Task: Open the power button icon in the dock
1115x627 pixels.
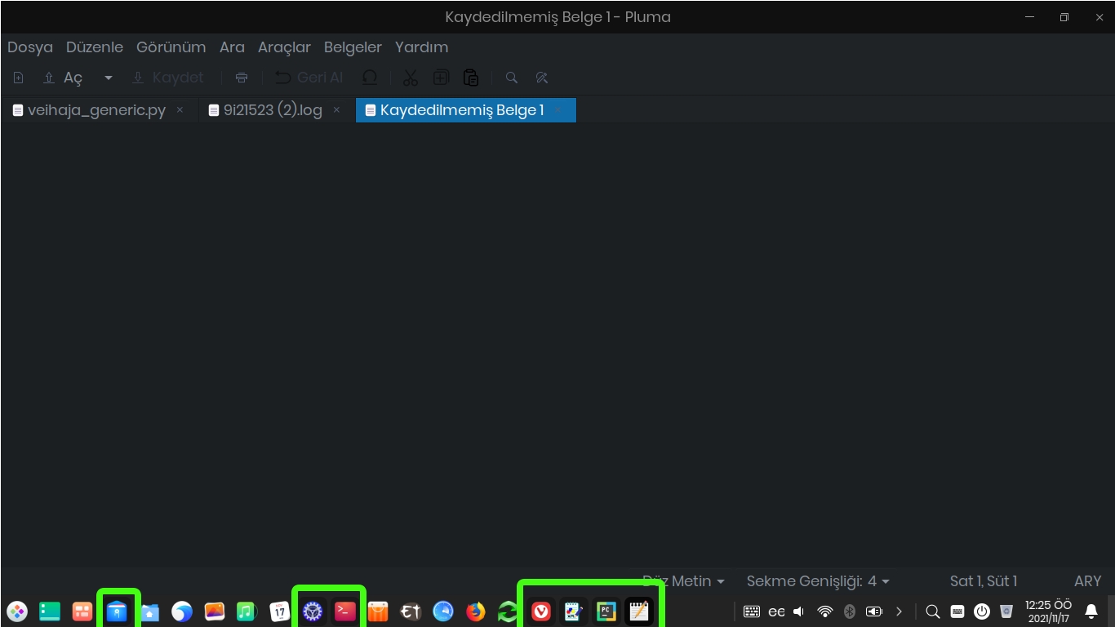Action: 982,611
